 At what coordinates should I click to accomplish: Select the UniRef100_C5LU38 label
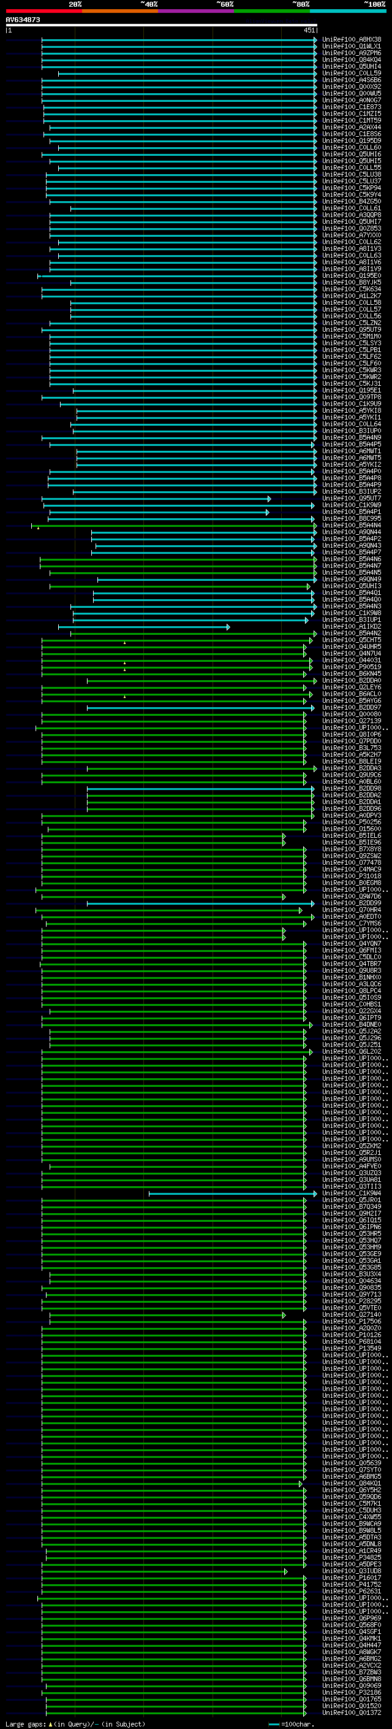click(x=351, y=175)
